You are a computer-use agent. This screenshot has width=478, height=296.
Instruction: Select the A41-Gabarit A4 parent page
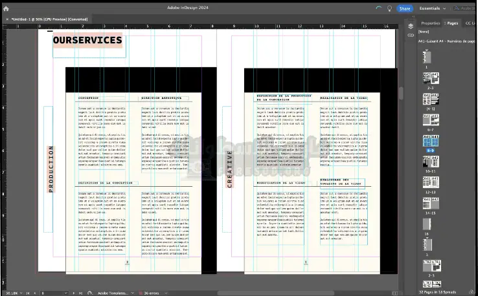(x=447, y=41)
